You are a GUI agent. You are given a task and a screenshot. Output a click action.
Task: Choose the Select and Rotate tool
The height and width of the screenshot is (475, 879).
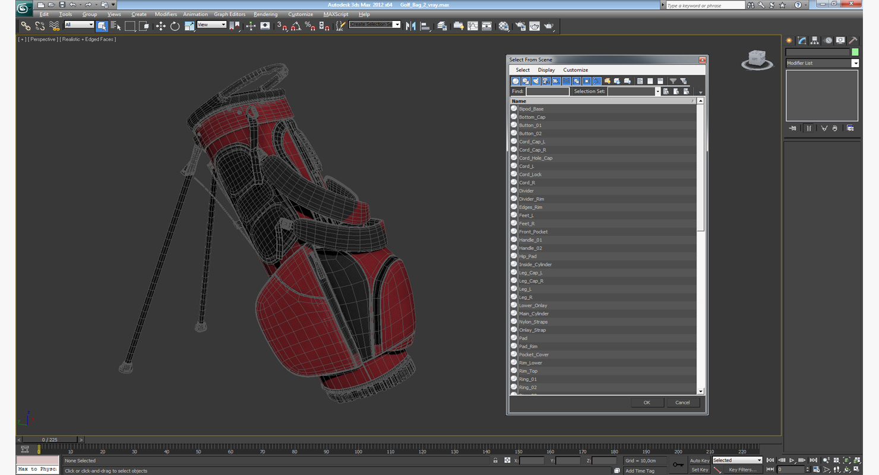coord(175,26)
